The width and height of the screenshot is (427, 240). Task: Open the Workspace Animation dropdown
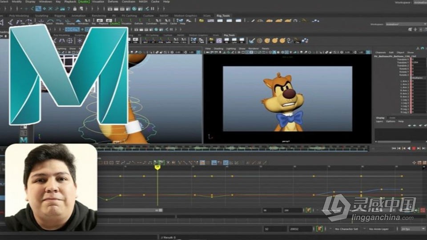(x=406, y=24)
